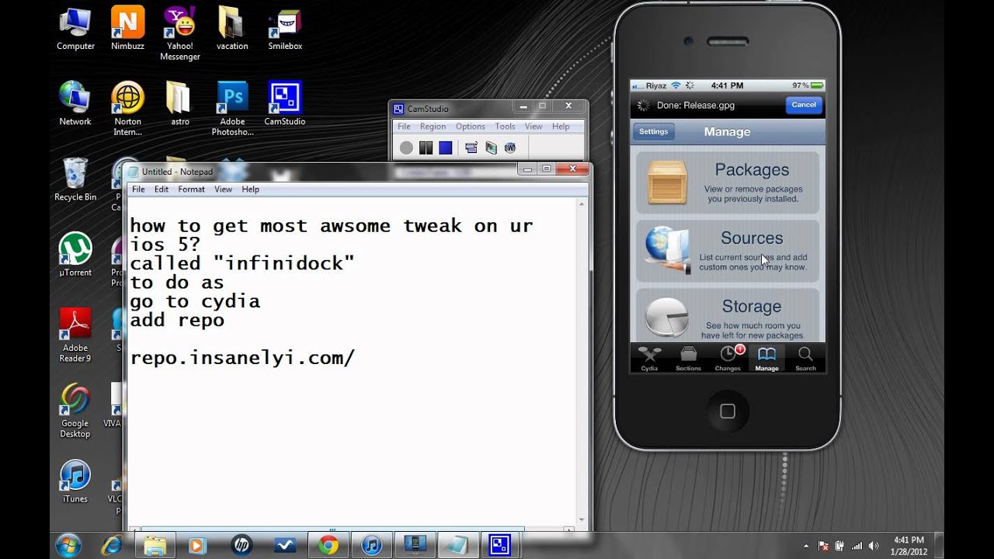
Task: Open µTorrent desktop shortcut
Action: point(75,255)
